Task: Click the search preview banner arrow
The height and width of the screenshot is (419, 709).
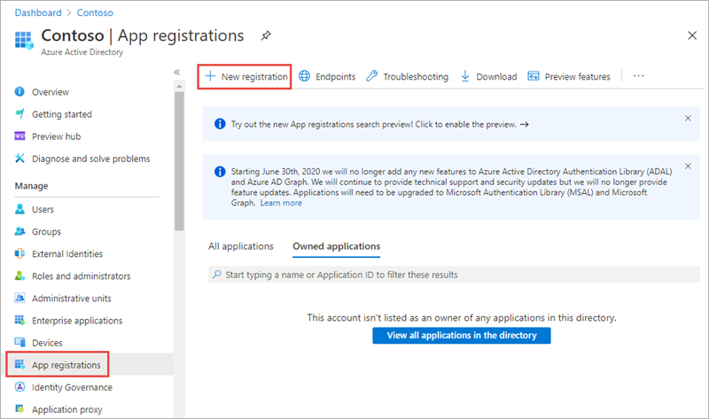Action: click(x=524, y=124)
